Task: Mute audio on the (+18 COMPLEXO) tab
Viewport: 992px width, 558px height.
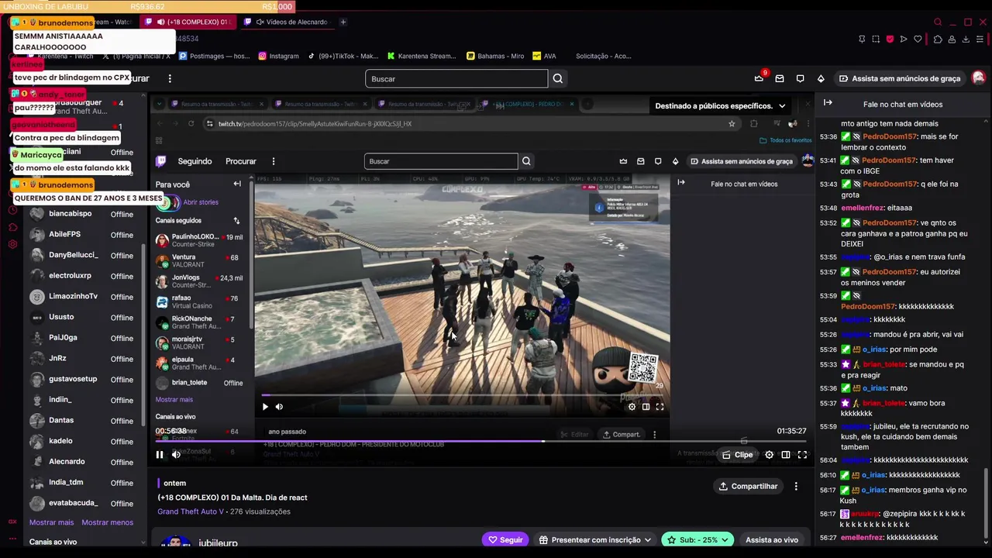Action: click(160, 22)
